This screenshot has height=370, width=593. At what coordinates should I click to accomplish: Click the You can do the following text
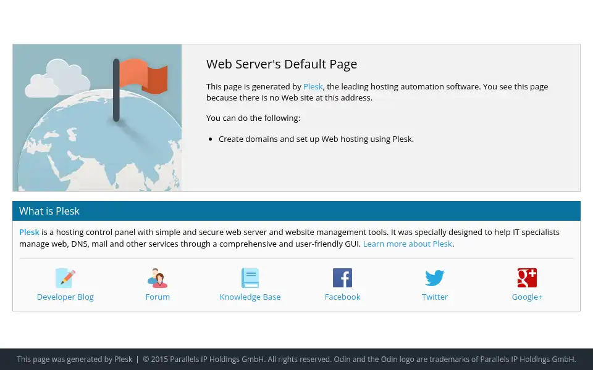pos(253,118)
